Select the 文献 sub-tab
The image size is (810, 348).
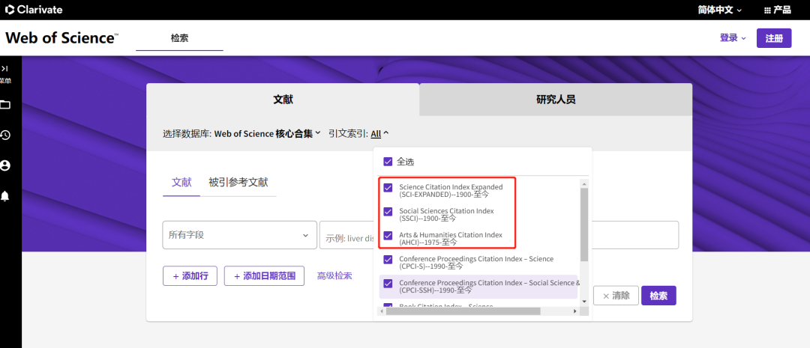181,182
